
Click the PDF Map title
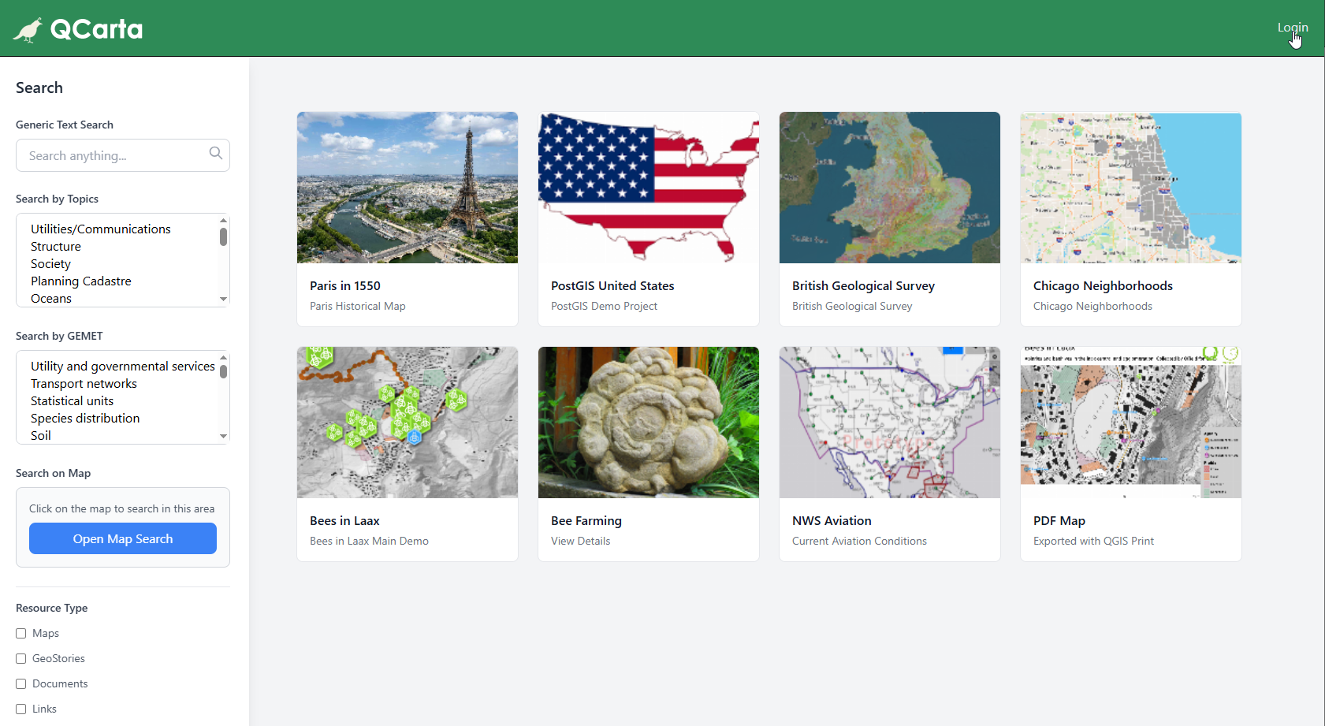pyautogui.click(x=1059, y=520)
